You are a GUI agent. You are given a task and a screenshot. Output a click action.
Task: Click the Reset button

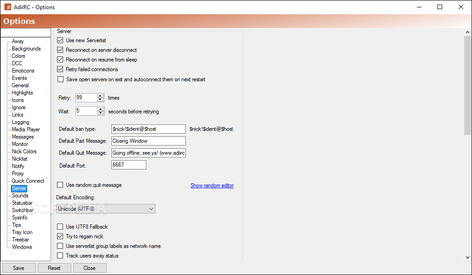coord(54,268)
